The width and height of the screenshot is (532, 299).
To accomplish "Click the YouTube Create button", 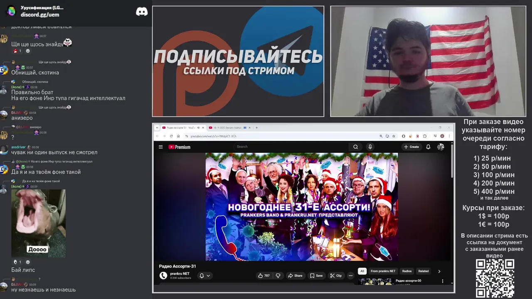I will (411, 147).
